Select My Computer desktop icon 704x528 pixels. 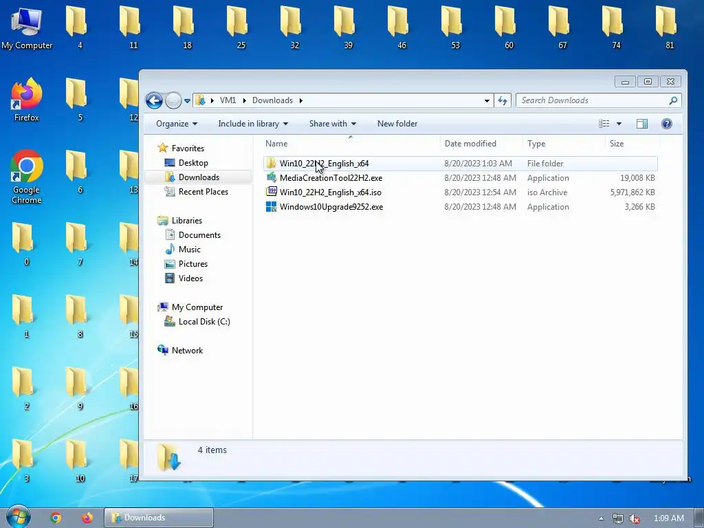(27, 27)
